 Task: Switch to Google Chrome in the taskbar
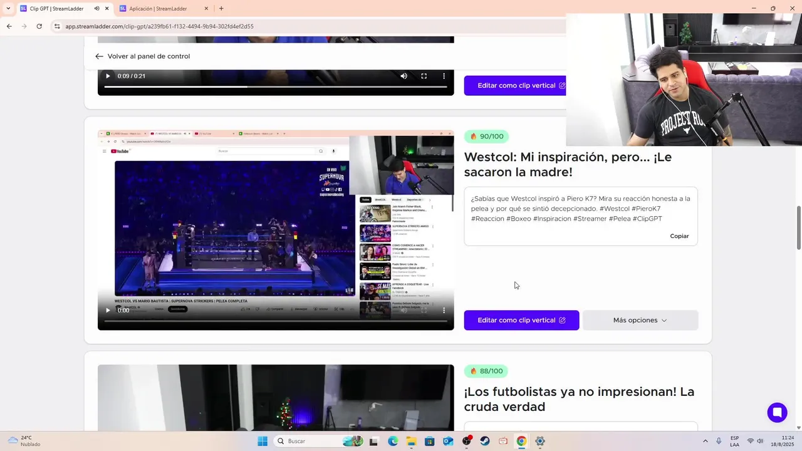point(521,441)
